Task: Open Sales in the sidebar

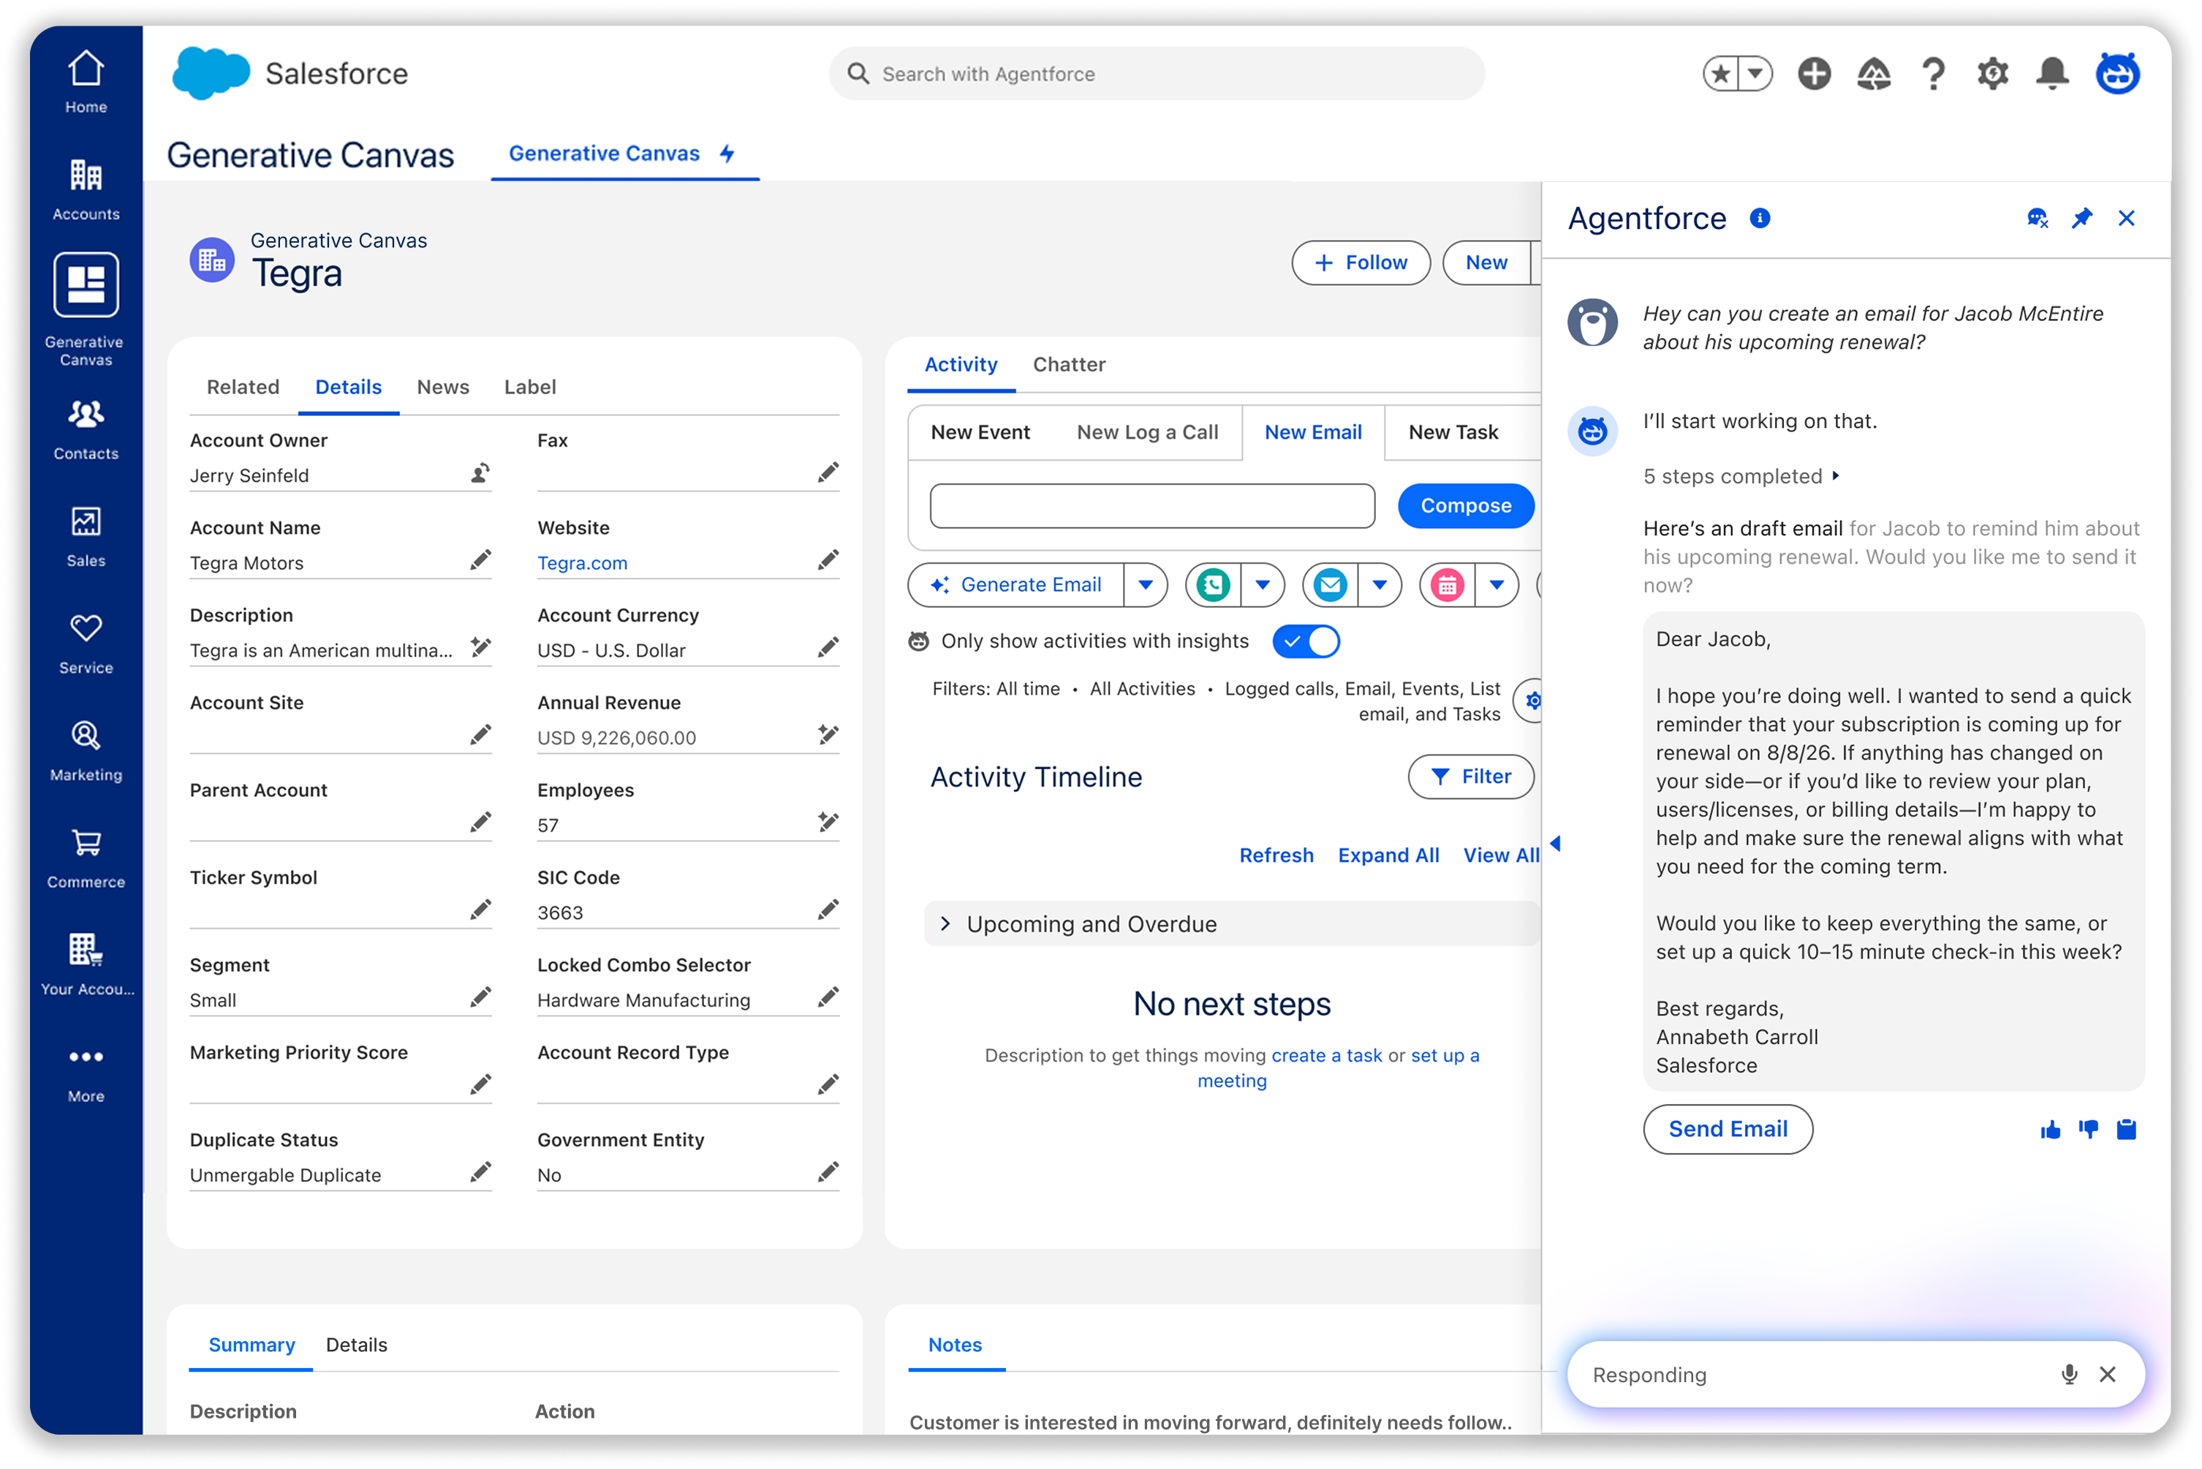Action: click(86, 537)
